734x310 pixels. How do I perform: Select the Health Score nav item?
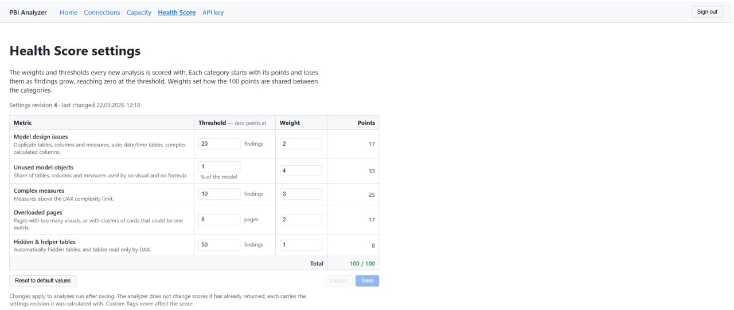click(x=177, y=12)
